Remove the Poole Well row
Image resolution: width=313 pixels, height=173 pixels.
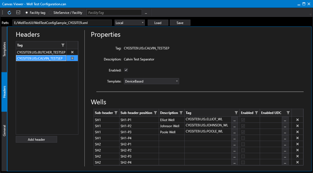tap(298, 132)
